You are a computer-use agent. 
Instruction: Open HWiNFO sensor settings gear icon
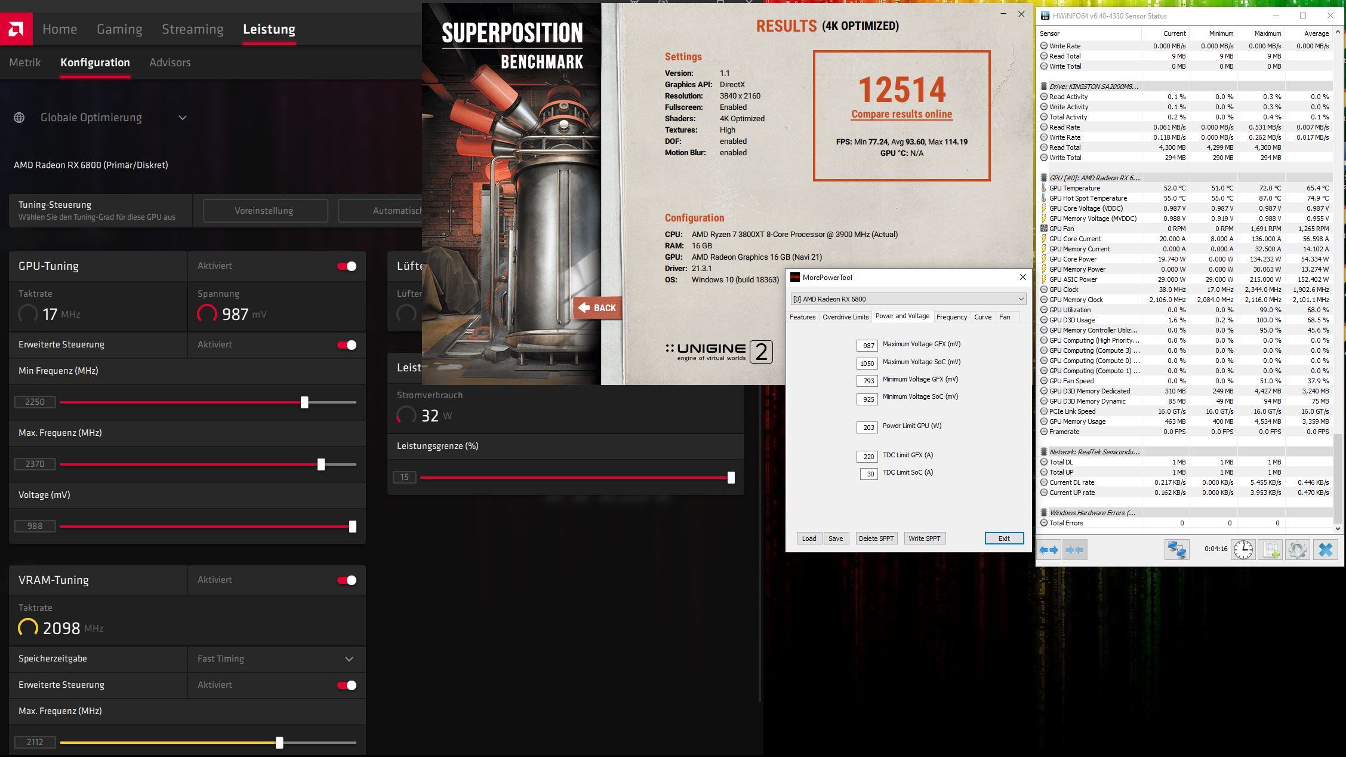coord(1297,550)
